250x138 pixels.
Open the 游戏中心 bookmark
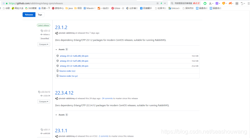click(58, 8)
